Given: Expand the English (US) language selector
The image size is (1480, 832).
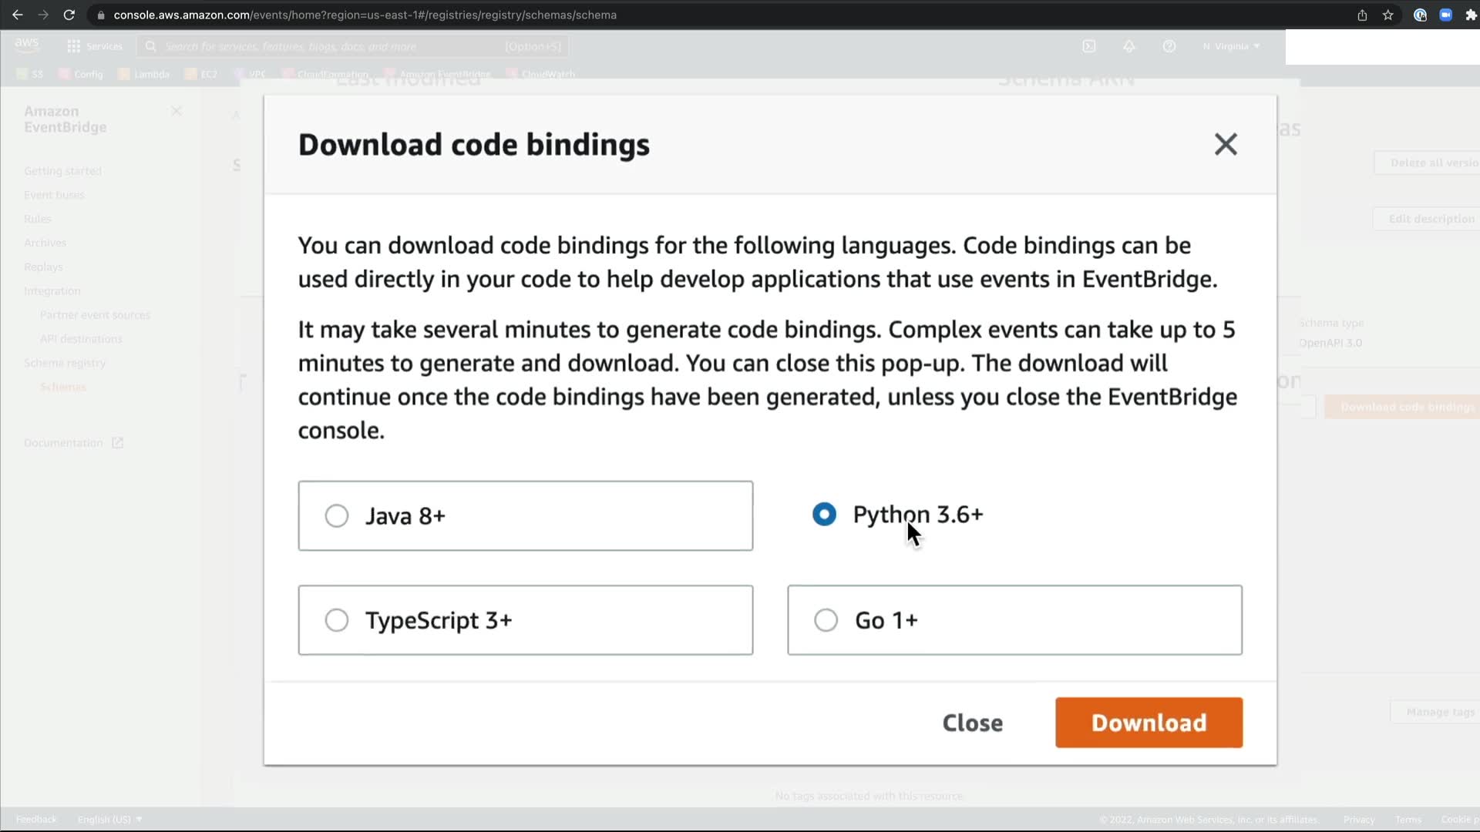Looking at the screenshot, I should pyautogui.click(x=109, y=819).
